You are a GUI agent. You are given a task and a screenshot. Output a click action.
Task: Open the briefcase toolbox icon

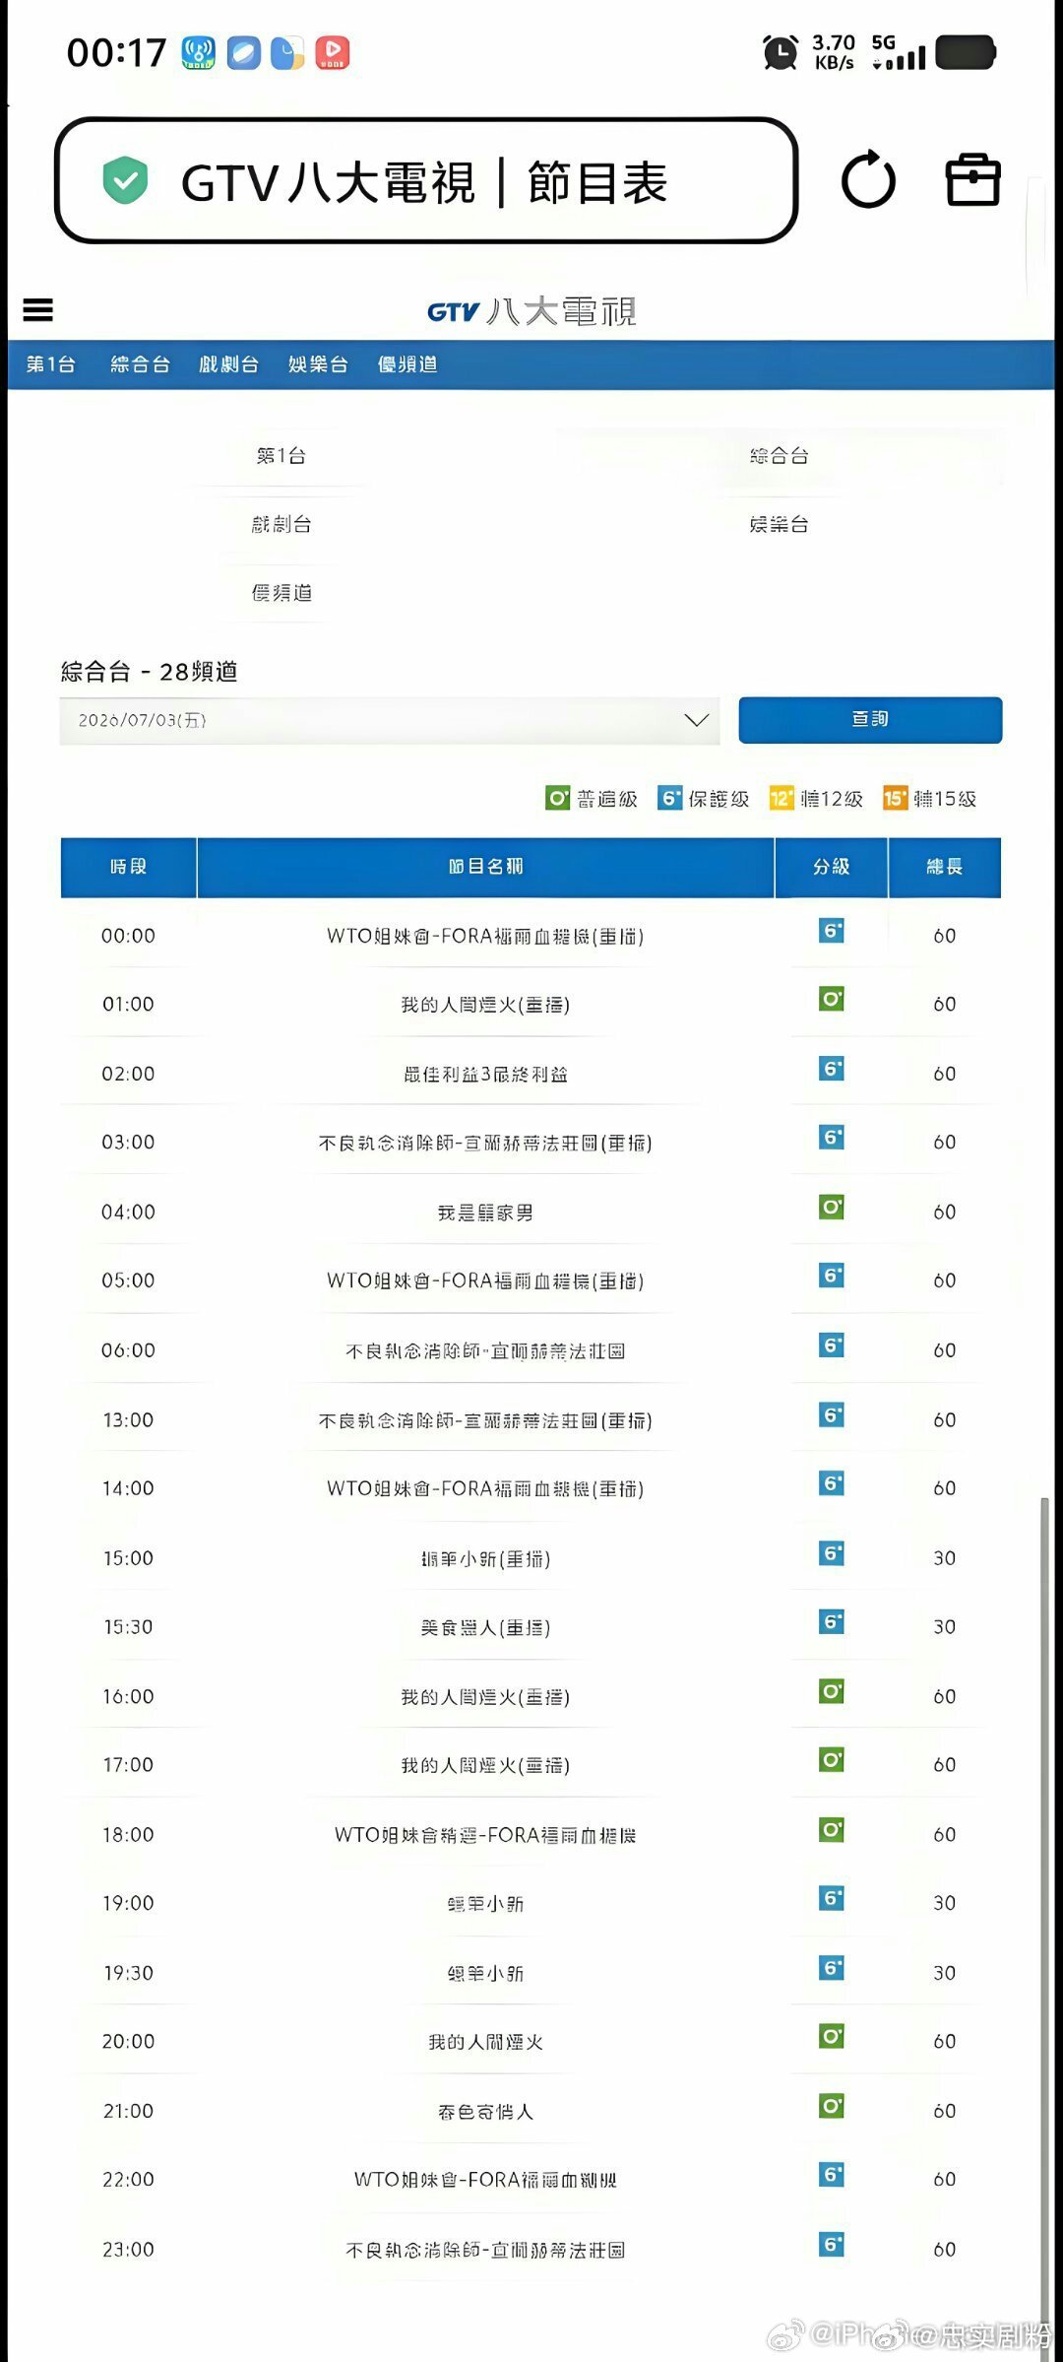972,179
